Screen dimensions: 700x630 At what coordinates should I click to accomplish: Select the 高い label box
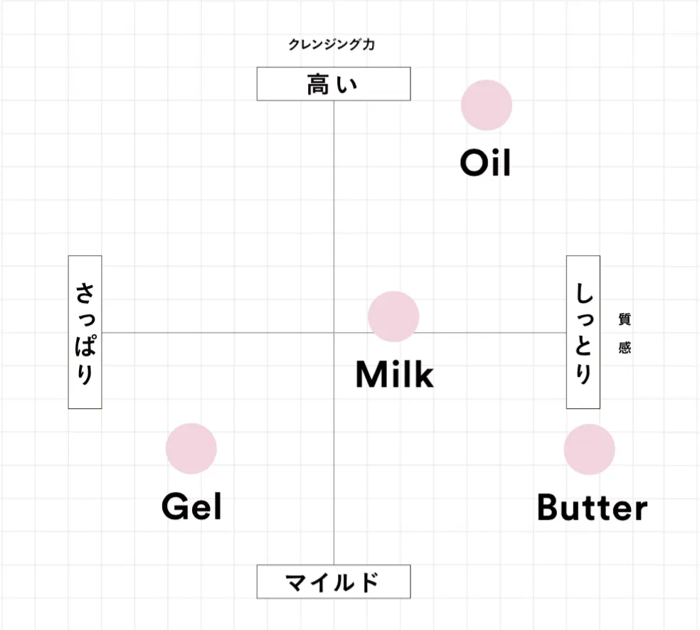pos(334,84)
